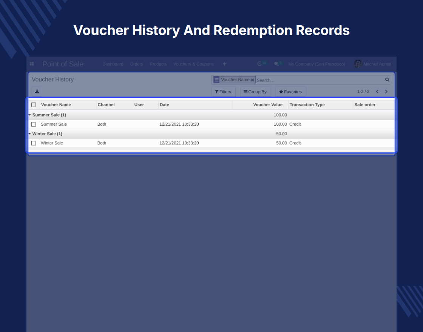Open the activities clock icon
Image resolution: width=423 pixels, height=332 pixels.
click(x=259, y=64)
